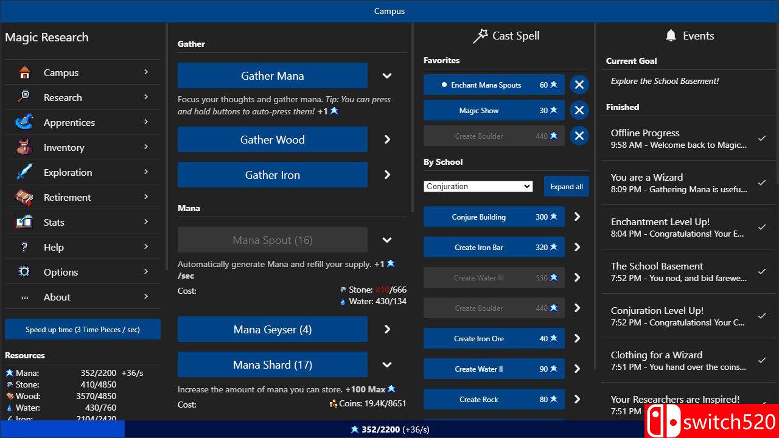Remove Create Boulder from favorites

tap(579, 136)
